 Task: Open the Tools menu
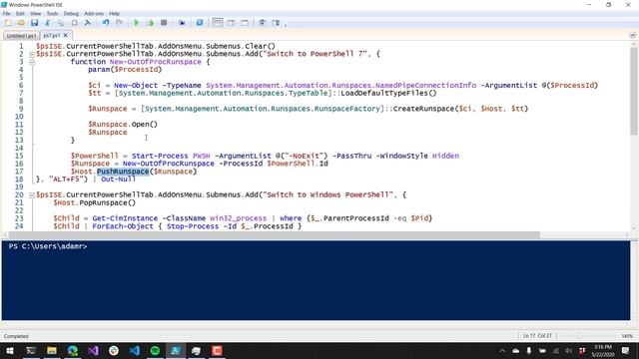pyautogui.click(x=52, y=13)
